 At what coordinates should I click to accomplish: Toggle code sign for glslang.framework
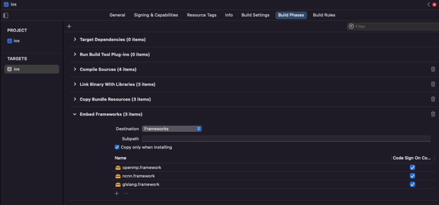(x=412, y=184)
